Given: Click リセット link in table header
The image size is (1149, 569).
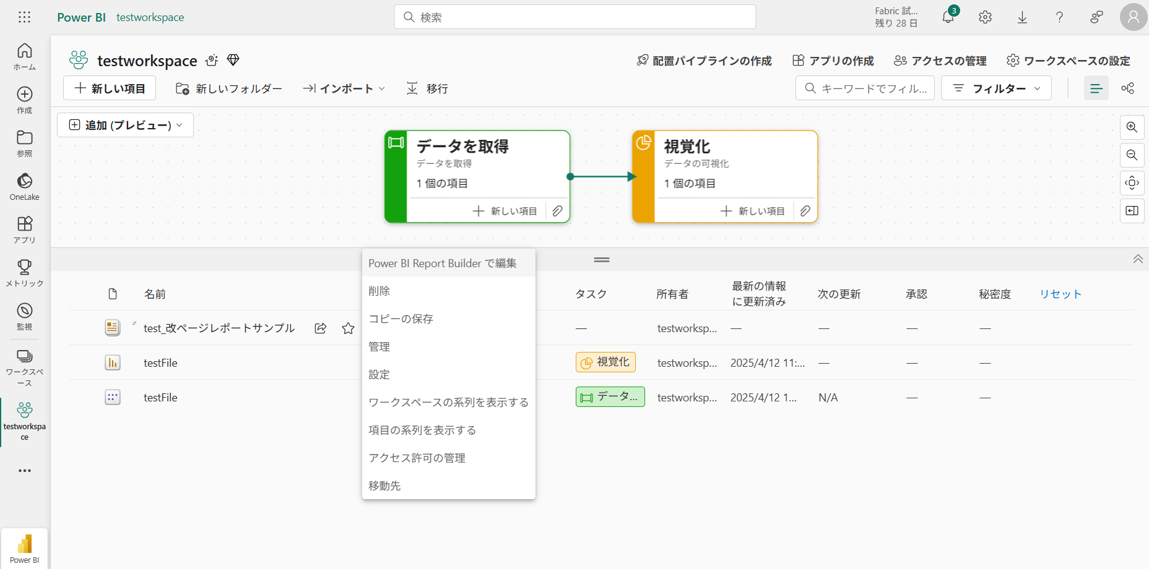Looking at the screenshot, I should point(1060,294).
